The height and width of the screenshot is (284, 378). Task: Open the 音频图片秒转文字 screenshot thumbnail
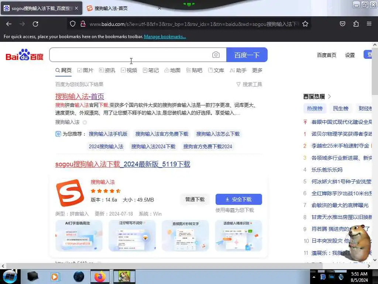click(x=185, y=236)
